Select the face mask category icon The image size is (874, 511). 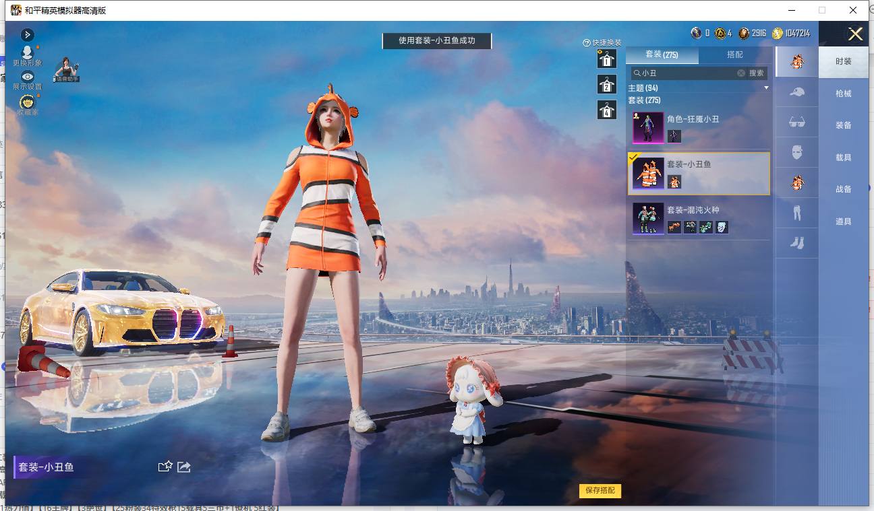(797, 152)
